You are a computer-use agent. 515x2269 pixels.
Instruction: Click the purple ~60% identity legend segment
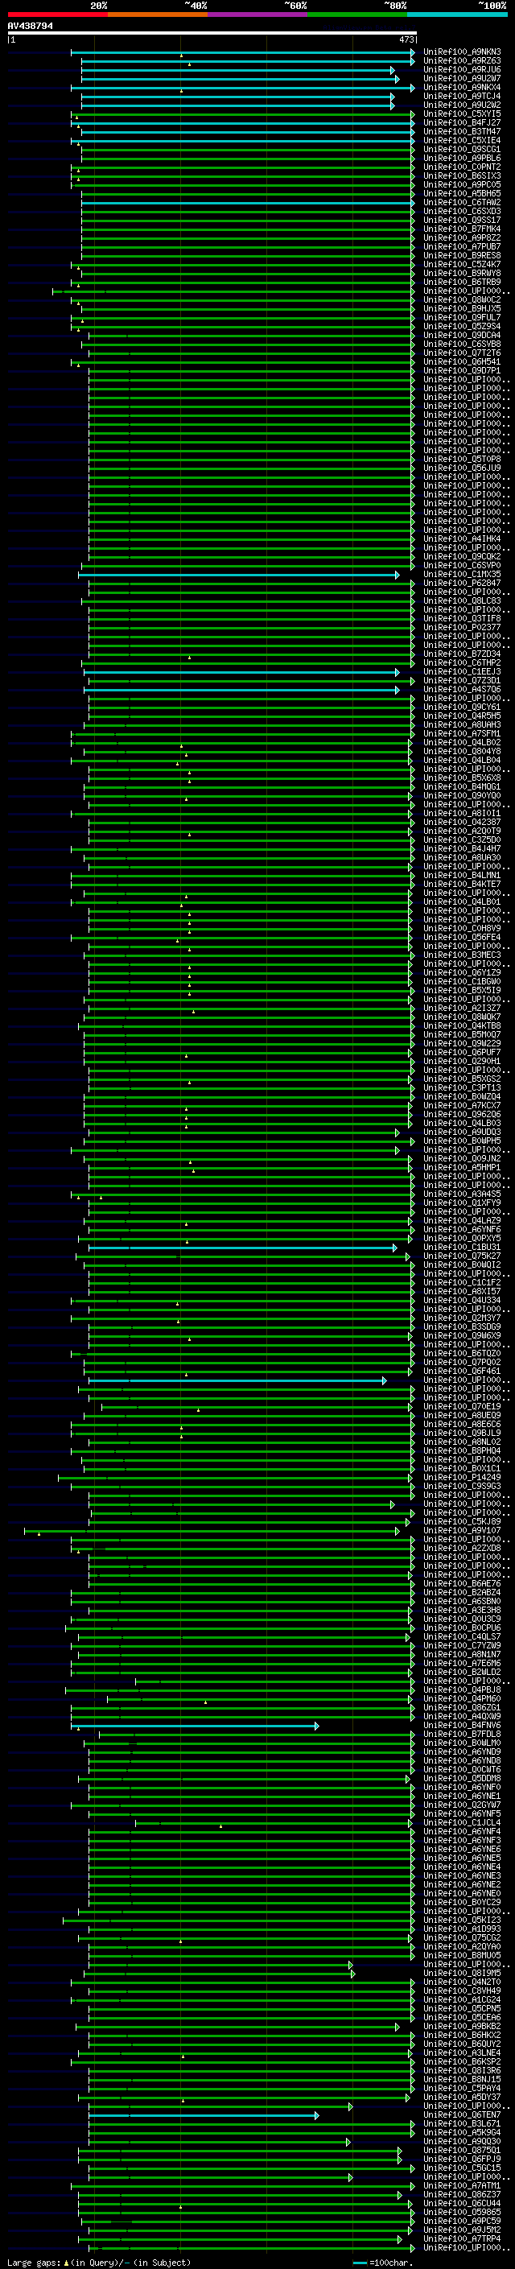257,14
